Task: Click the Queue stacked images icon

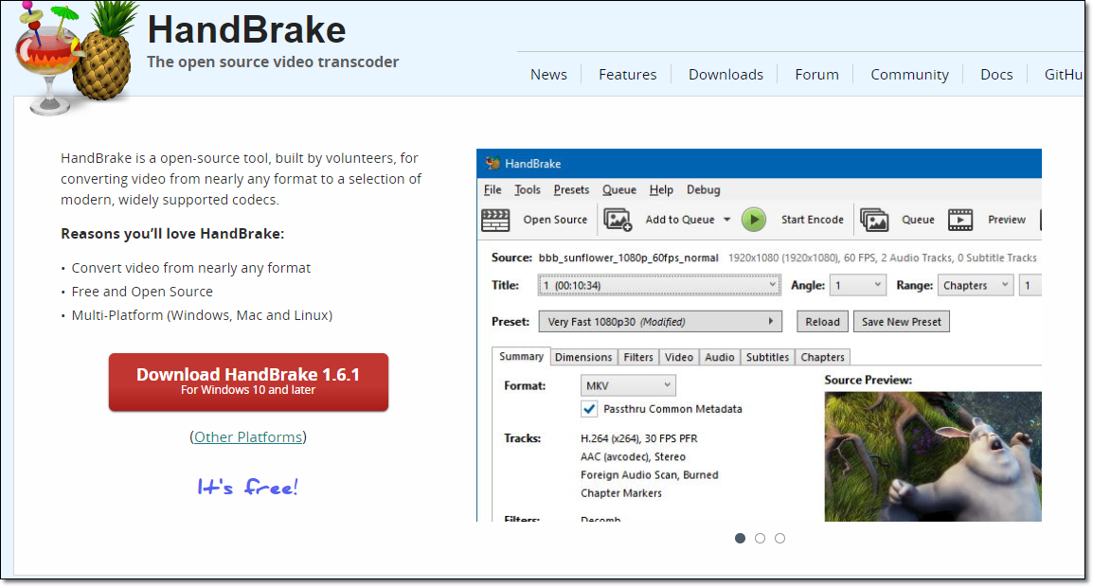Action: 874,220
